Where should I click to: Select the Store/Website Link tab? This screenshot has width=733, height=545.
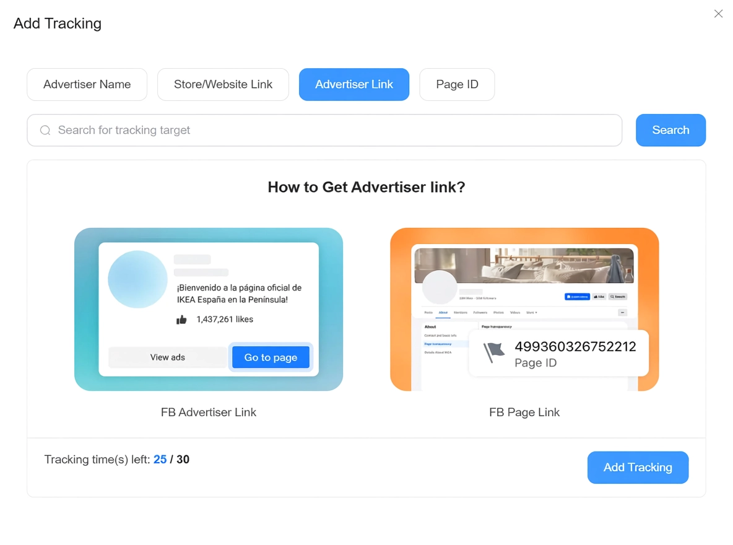pyautogui.click(x=223, y=84)
